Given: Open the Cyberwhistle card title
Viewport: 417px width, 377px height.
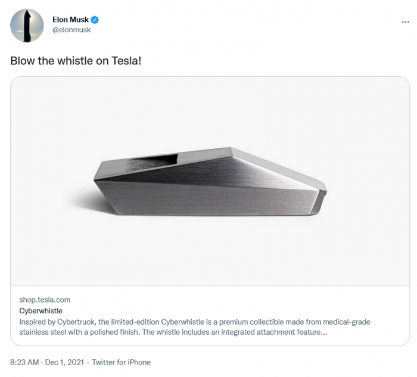Looking at the screenshot, I should point(41,311).
